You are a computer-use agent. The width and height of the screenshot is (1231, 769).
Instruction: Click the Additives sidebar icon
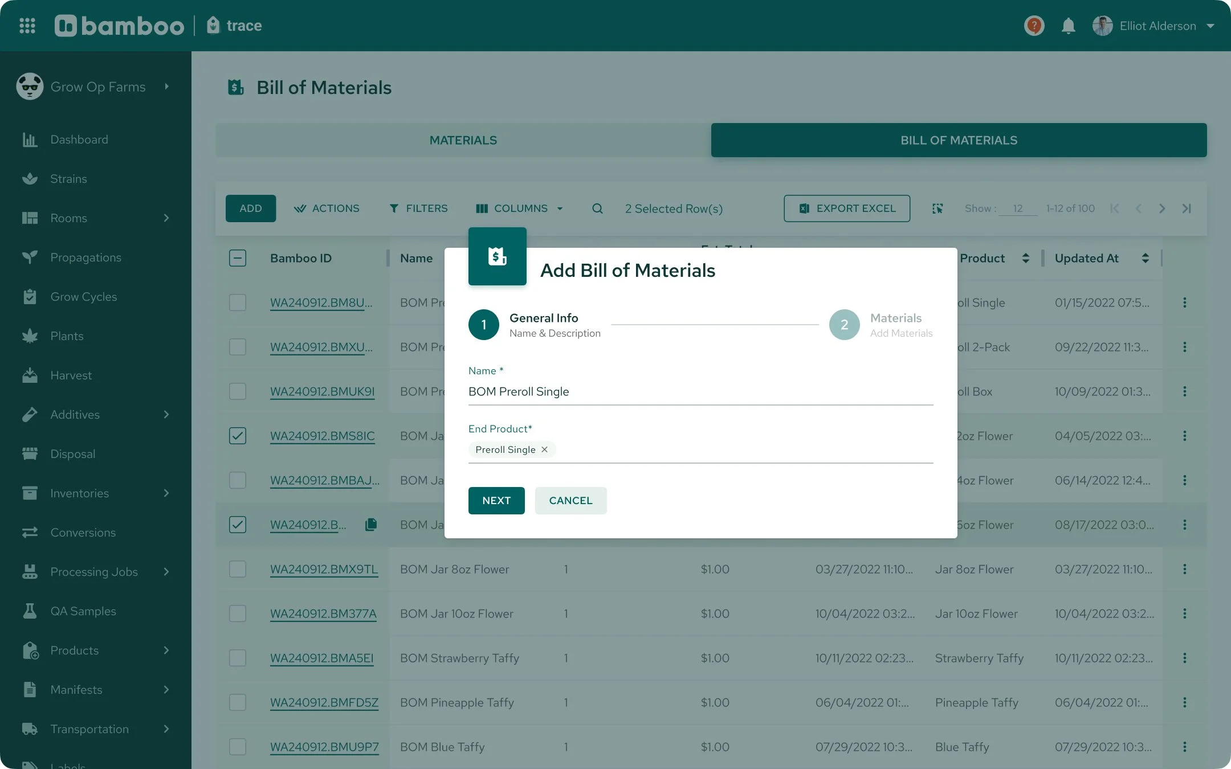(x=30, y=415)
